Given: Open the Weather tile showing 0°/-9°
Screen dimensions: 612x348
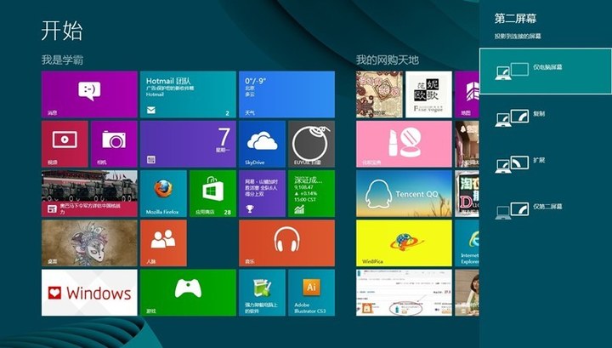Looking at the screenshot, I should click(x=287, y=94).
